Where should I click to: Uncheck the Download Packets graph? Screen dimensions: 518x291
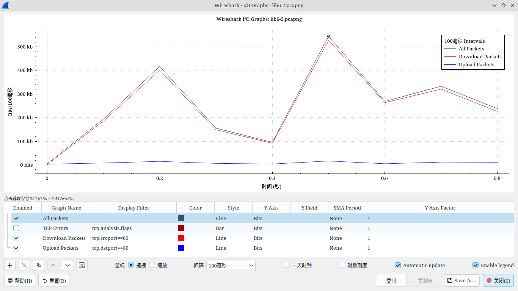[x=16, y=238]
